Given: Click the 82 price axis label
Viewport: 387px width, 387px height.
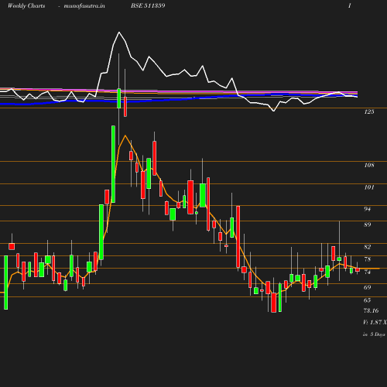Looking at the screenshot, I should click(x=368, y=247).
